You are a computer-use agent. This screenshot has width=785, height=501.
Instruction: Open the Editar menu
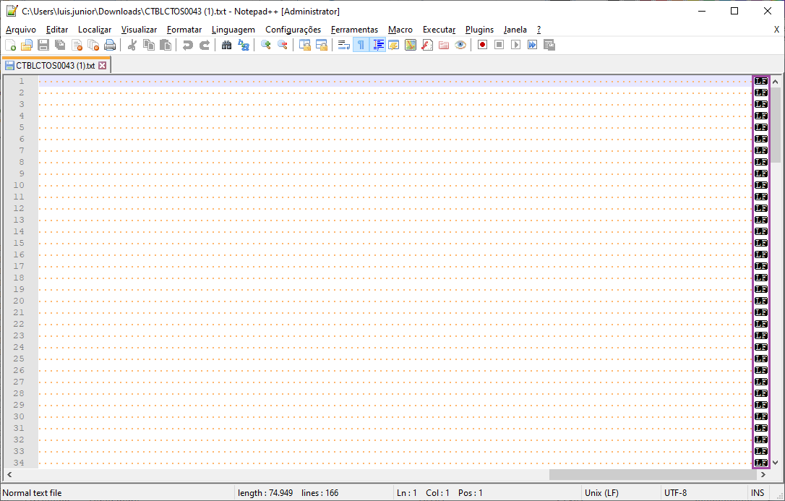pos(57,30)
